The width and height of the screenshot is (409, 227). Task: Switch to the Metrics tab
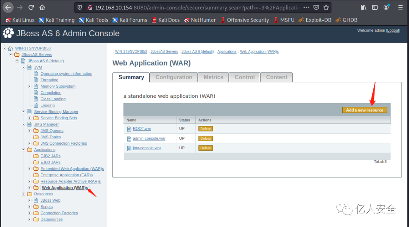[x=213, y=77]
